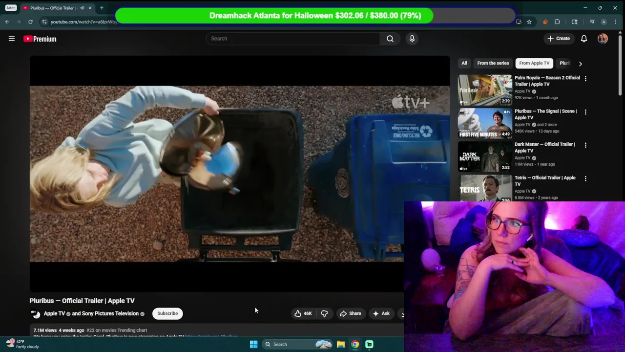Open the weather widget showing 42°F
Screen dimensions: 625x352
(22, 344)
